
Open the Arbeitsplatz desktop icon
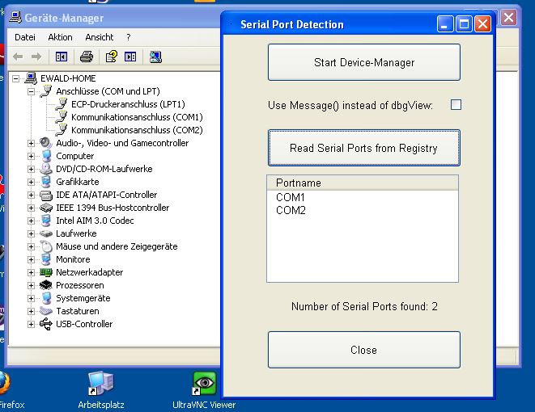101,385
